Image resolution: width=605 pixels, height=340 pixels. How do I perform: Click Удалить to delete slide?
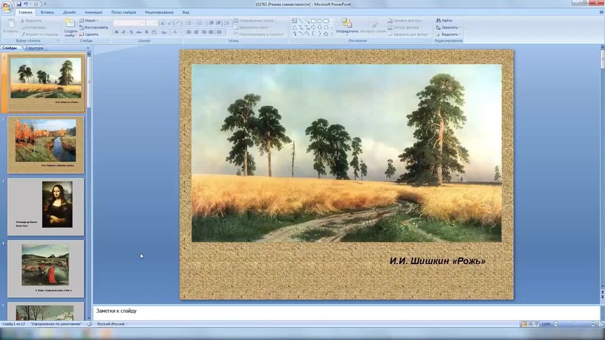(x=89, y=34)
